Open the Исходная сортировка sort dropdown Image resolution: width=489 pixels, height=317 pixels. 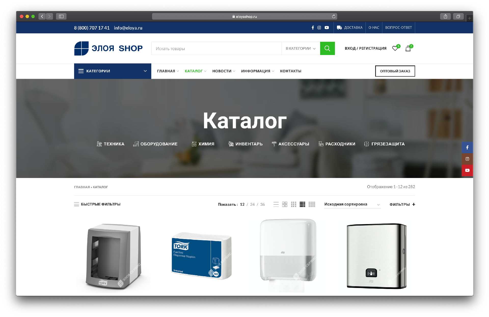click(352, 204)
